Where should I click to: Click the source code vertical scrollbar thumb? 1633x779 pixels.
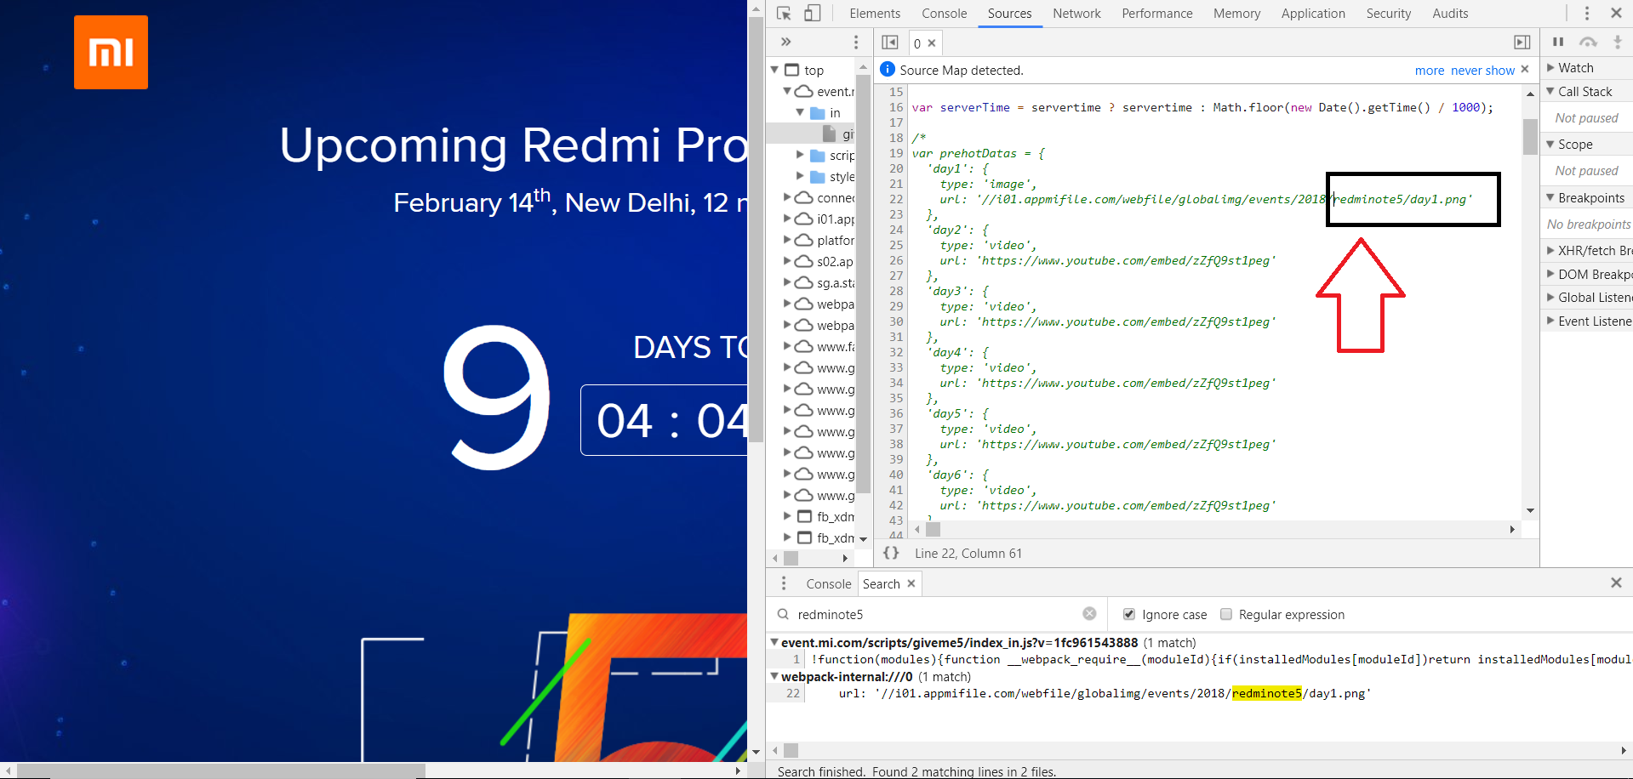[x=1530, y=136]
